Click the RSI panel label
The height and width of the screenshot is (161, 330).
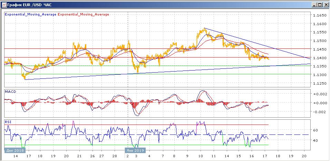coord(8,122)
